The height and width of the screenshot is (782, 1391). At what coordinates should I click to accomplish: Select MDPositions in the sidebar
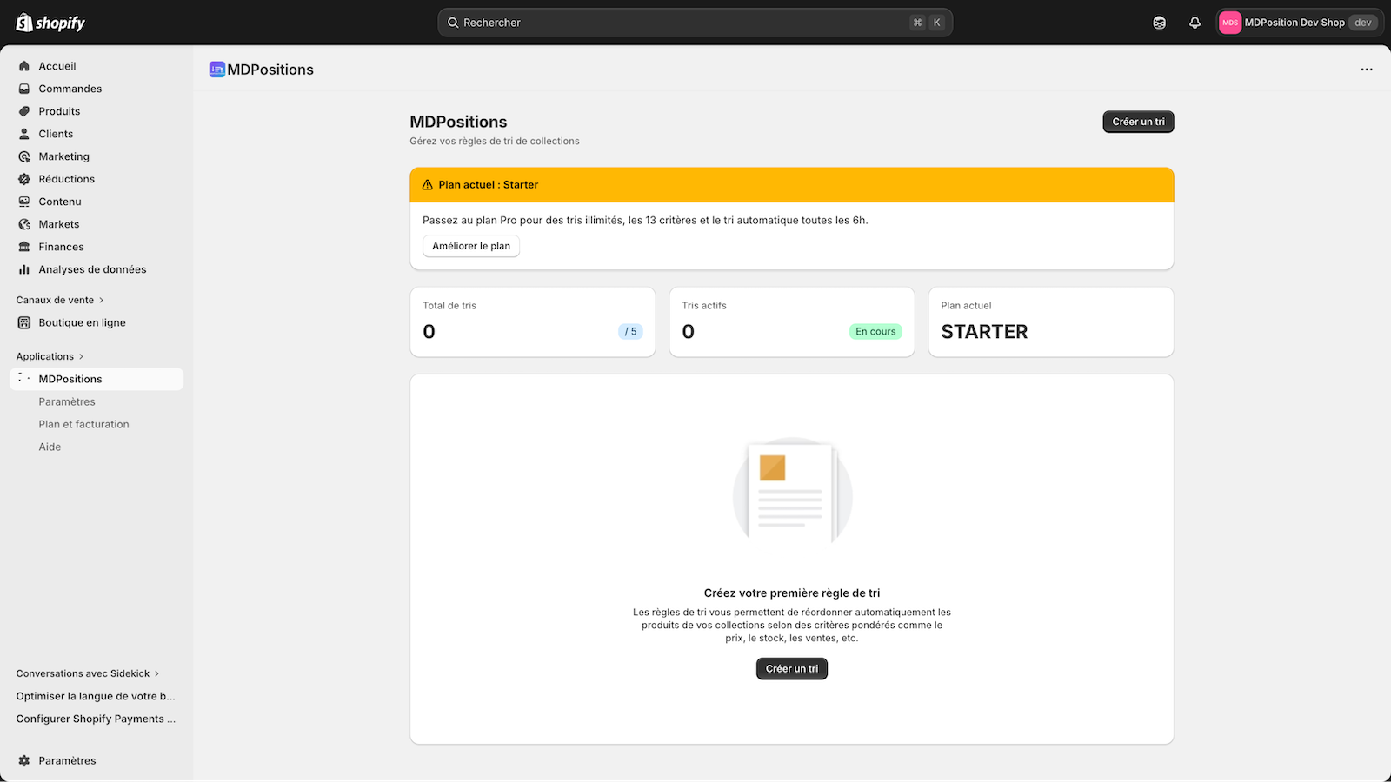click(70, 378)
